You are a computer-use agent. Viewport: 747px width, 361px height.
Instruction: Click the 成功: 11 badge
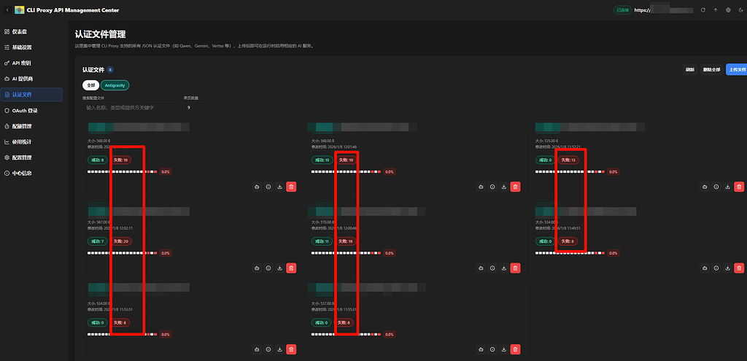click(322, 241)
